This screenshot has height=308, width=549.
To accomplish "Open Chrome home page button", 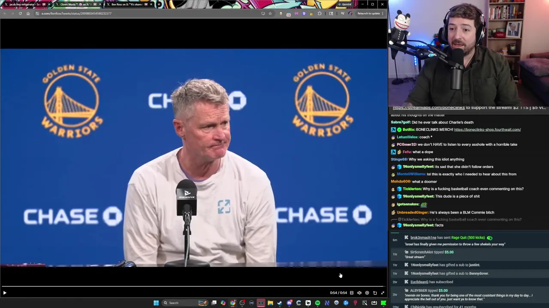I will (28, 13).
